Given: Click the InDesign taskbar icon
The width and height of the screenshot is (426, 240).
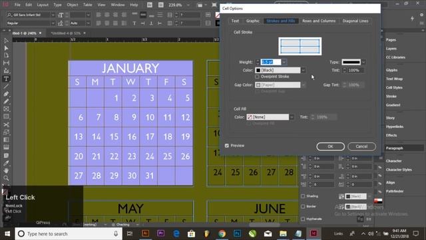Looking at the screenshot, I should coord(314,233).
